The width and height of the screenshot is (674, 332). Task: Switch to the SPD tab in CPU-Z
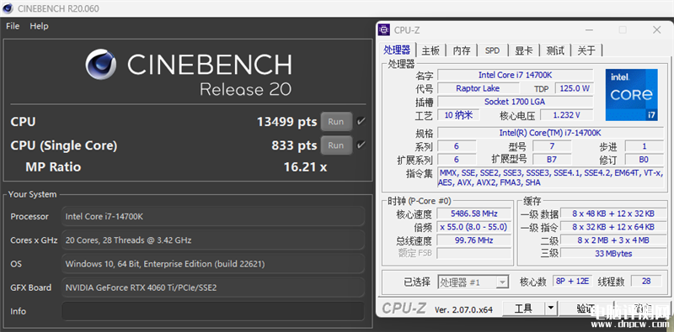[492, 50]
